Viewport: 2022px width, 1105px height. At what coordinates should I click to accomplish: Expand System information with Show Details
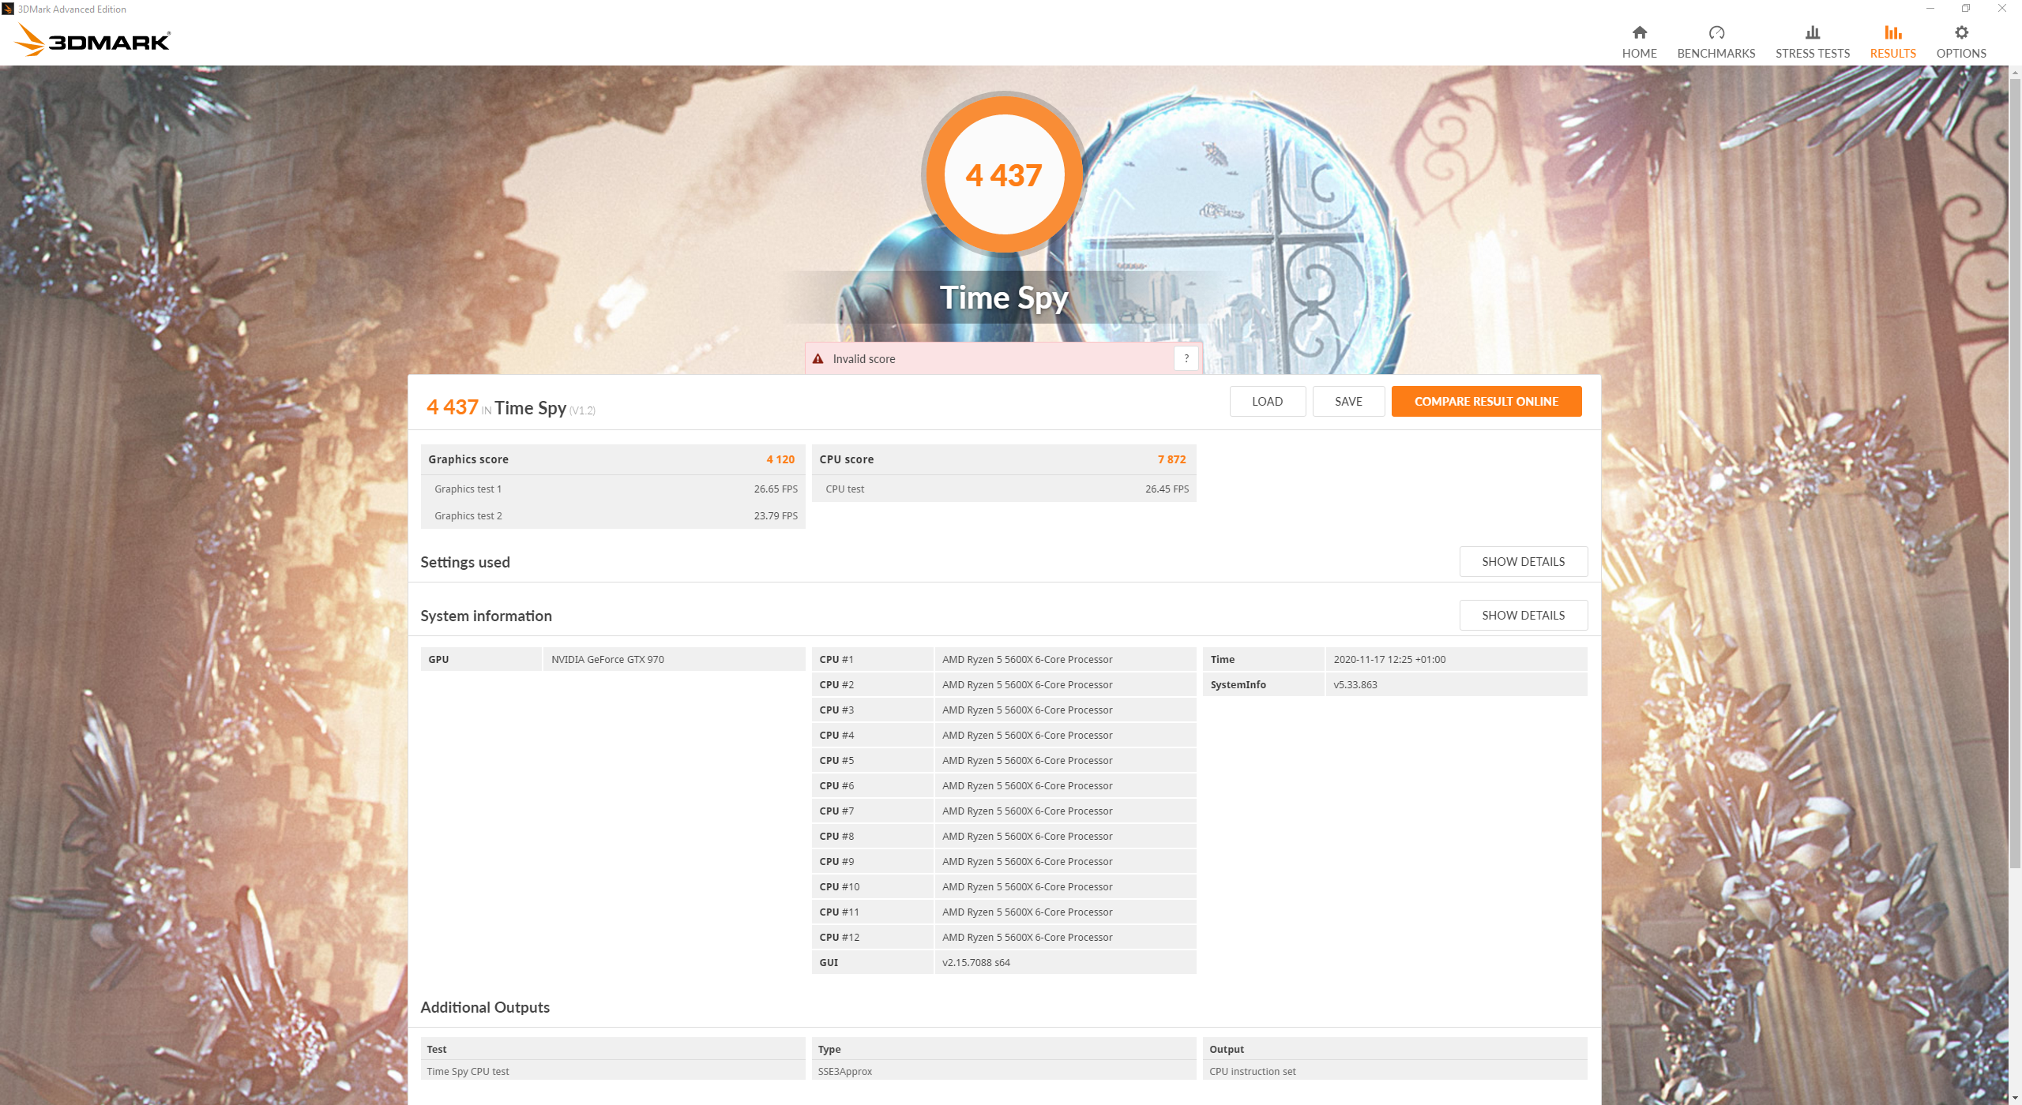coord(1522,616)
